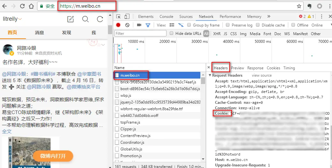Filter requests by JS type
332x168 pixels.
(x=225, y=34)
